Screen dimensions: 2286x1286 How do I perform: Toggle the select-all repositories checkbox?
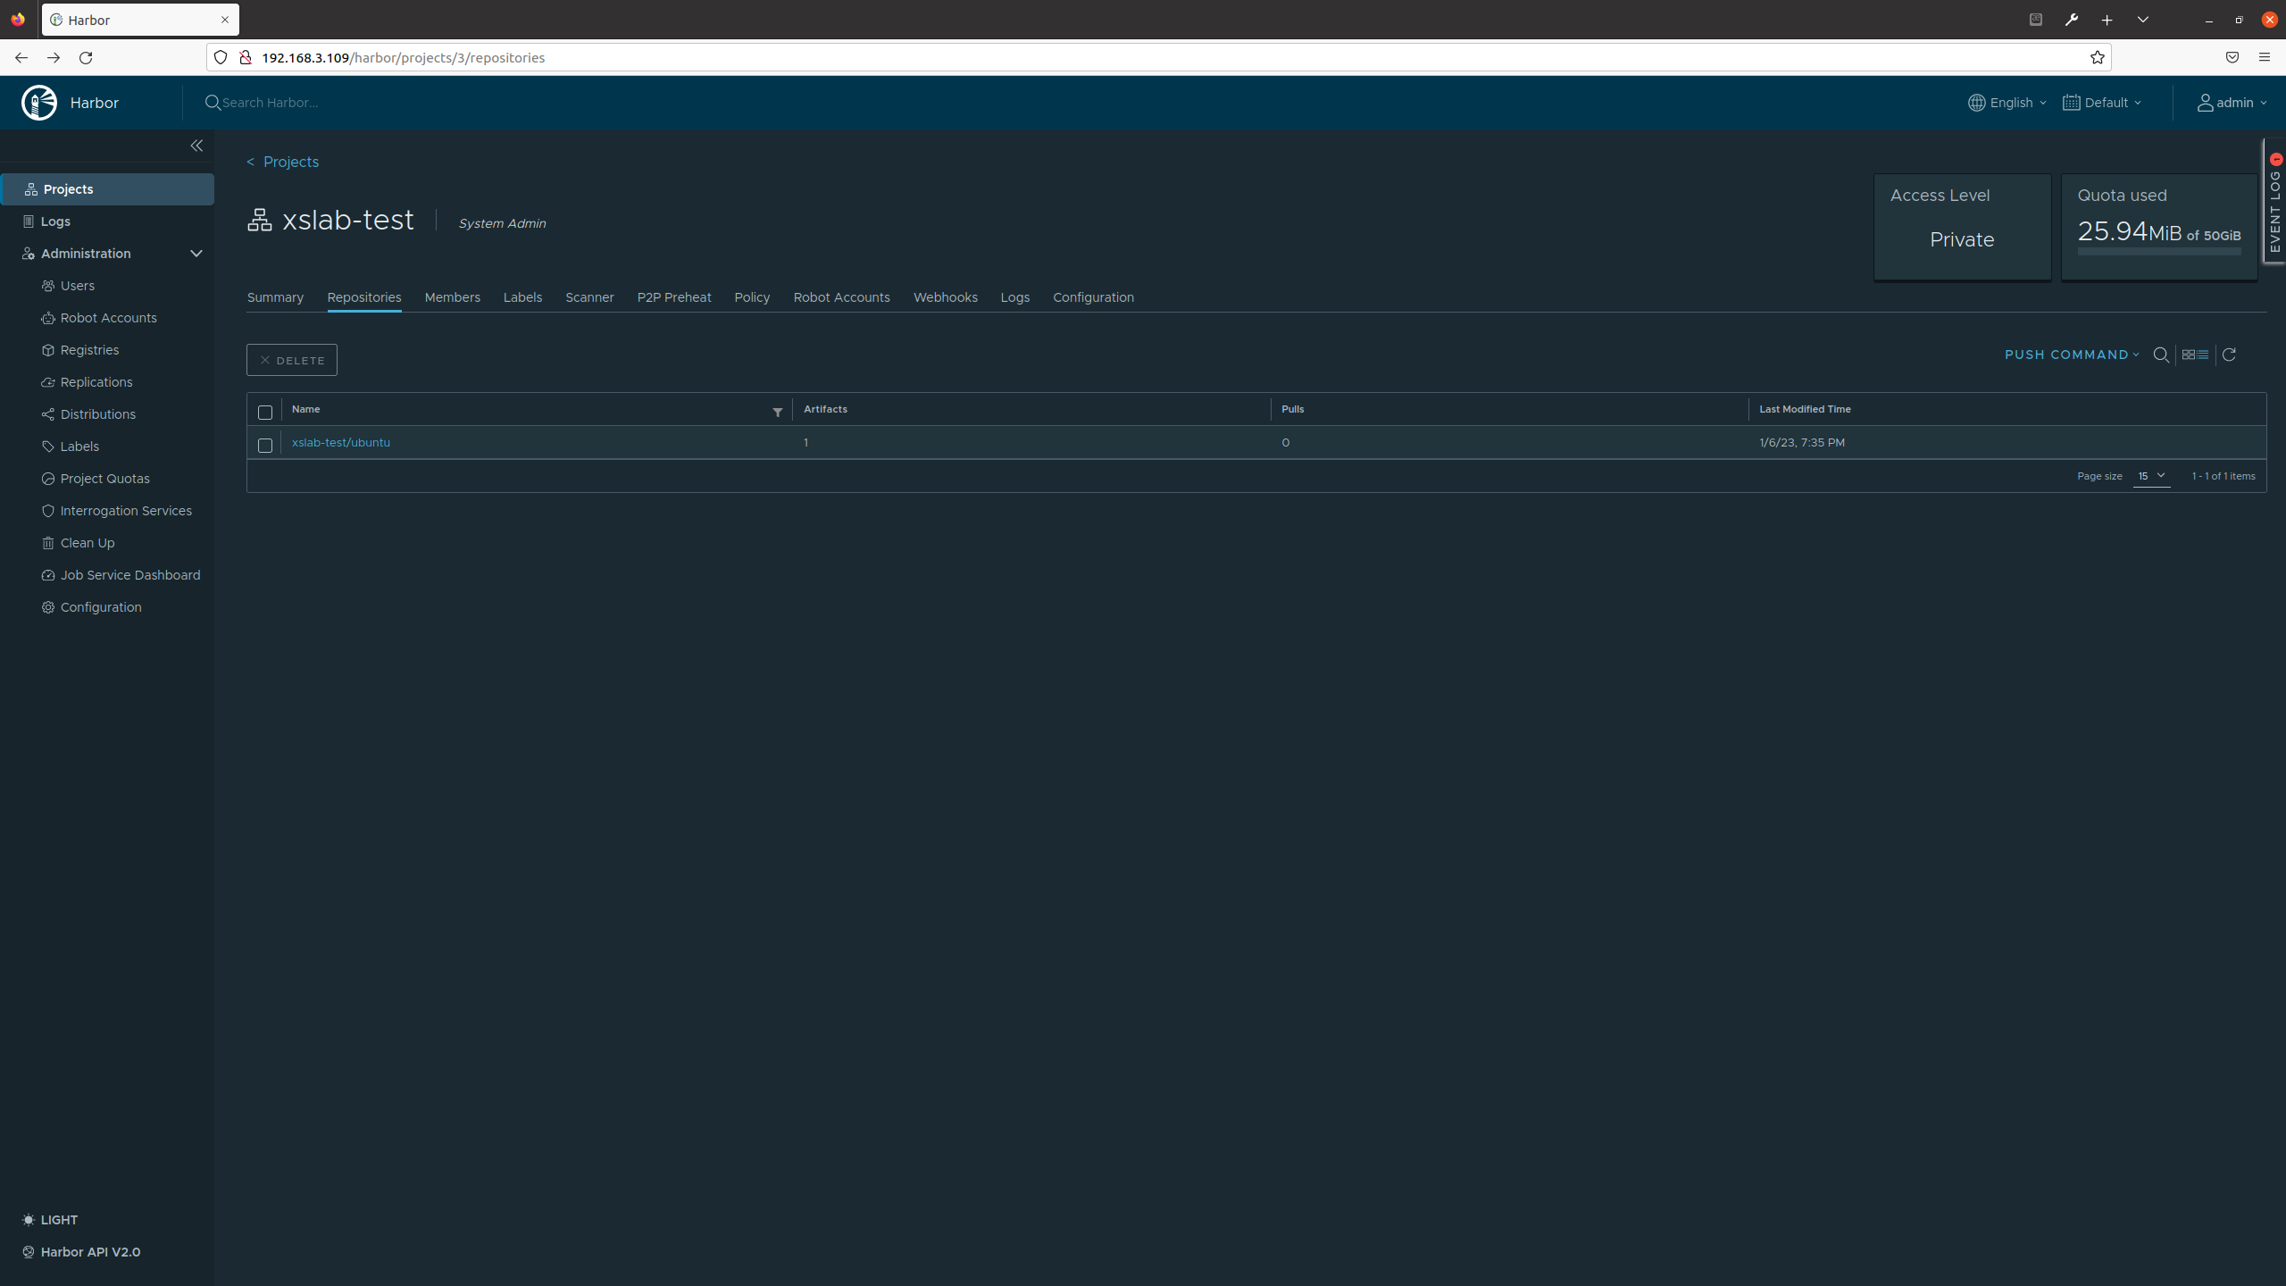click(x=265, y=413)
